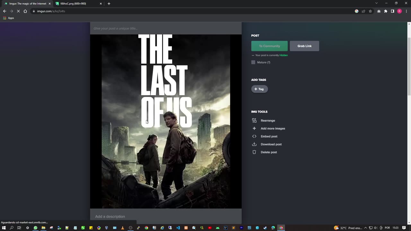Open Steam from the taskbar
The width and height of the screenshot is (411, 231).
[x=265, y=228]
